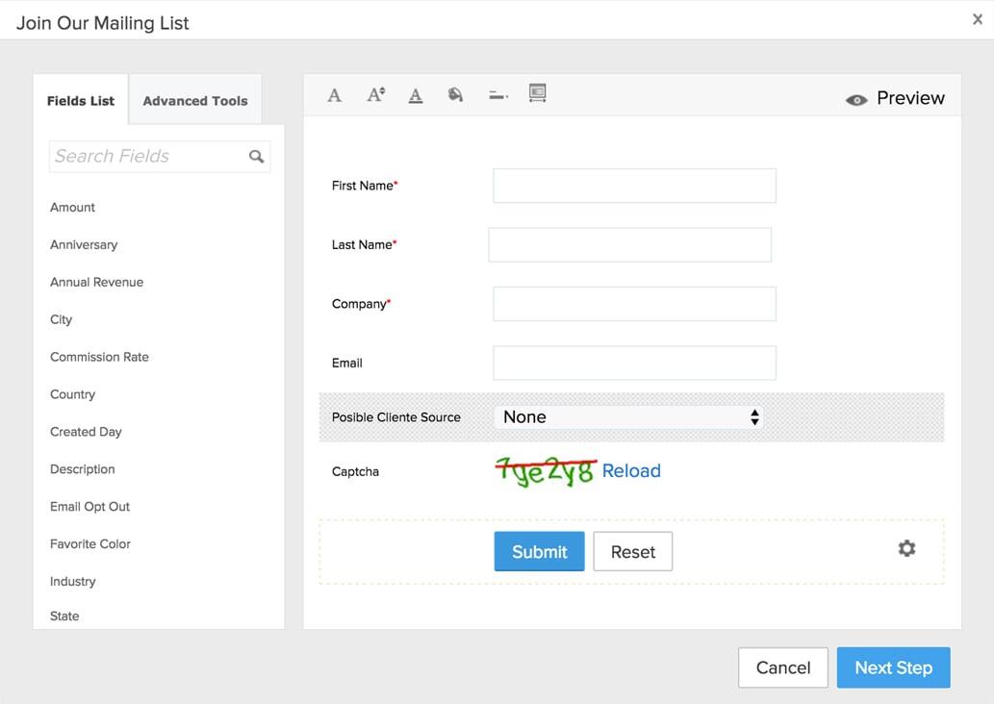Toggle the form Preview eye
994x704 pixels.
[x=855, y=99]
